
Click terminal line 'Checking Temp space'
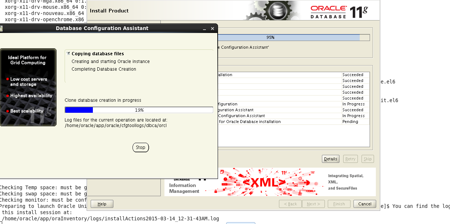(43, 187)
